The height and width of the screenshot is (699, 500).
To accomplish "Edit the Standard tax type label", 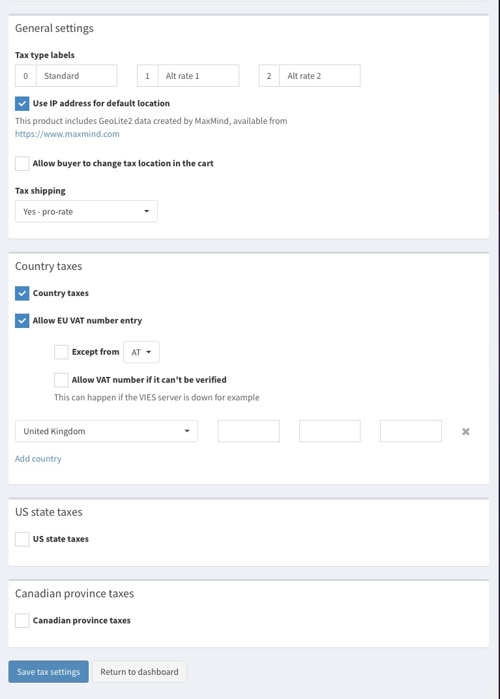I will pyautogui.click(x=76, y=76).
